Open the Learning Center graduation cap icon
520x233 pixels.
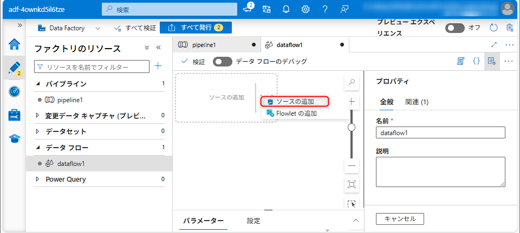(15, 138)
